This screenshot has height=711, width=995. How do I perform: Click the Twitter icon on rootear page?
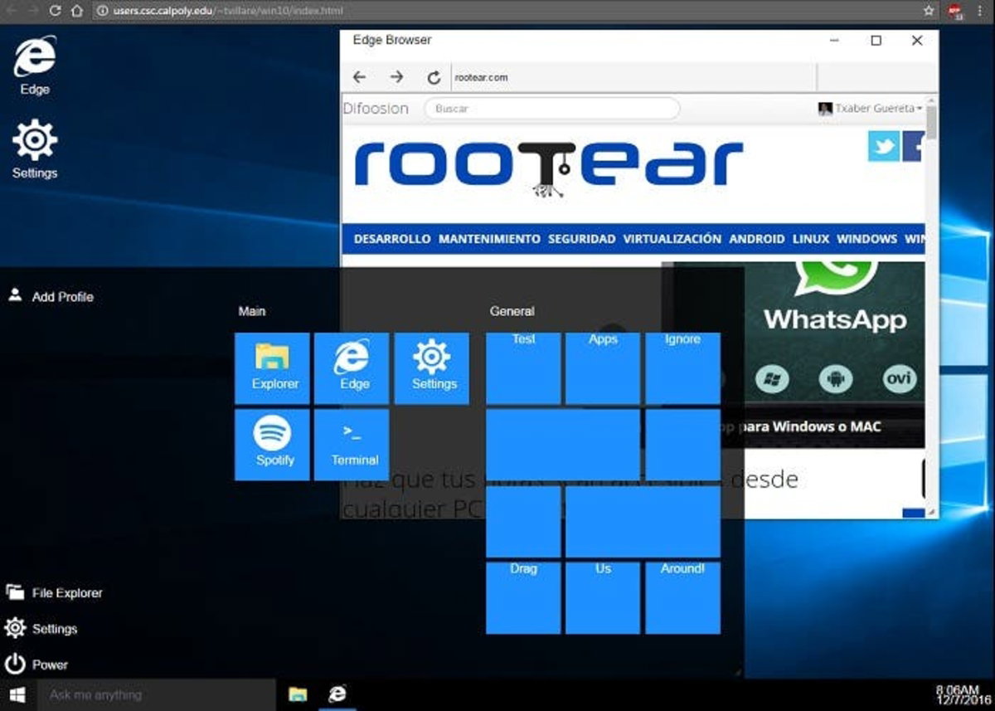884,146
